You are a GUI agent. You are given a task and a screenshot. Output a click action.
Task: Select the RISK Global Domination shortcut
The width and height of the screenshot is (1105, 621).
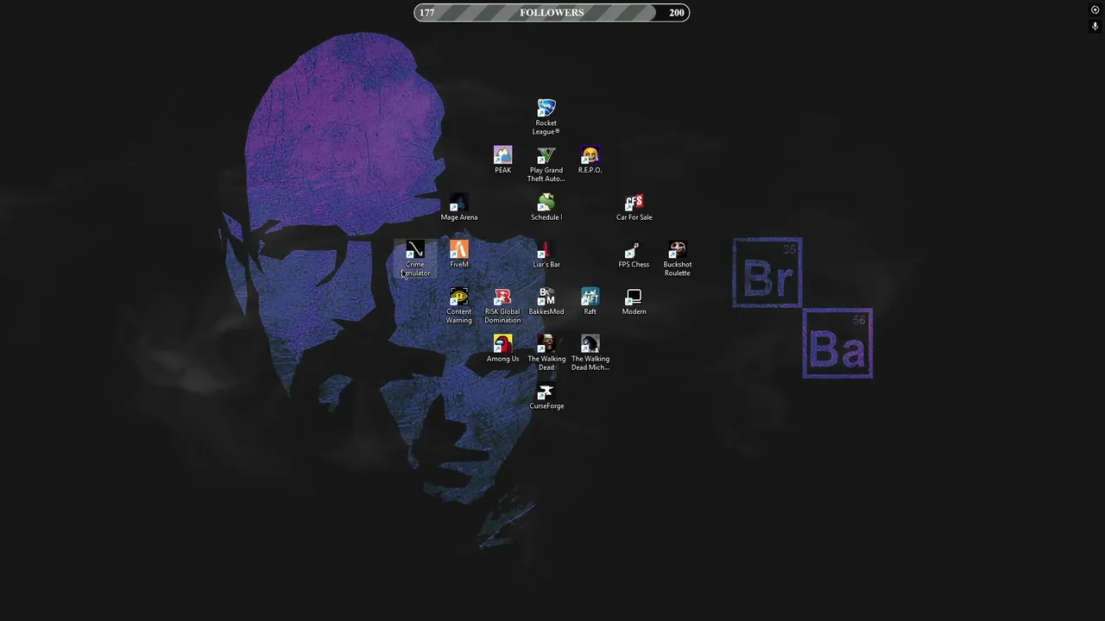502,306
